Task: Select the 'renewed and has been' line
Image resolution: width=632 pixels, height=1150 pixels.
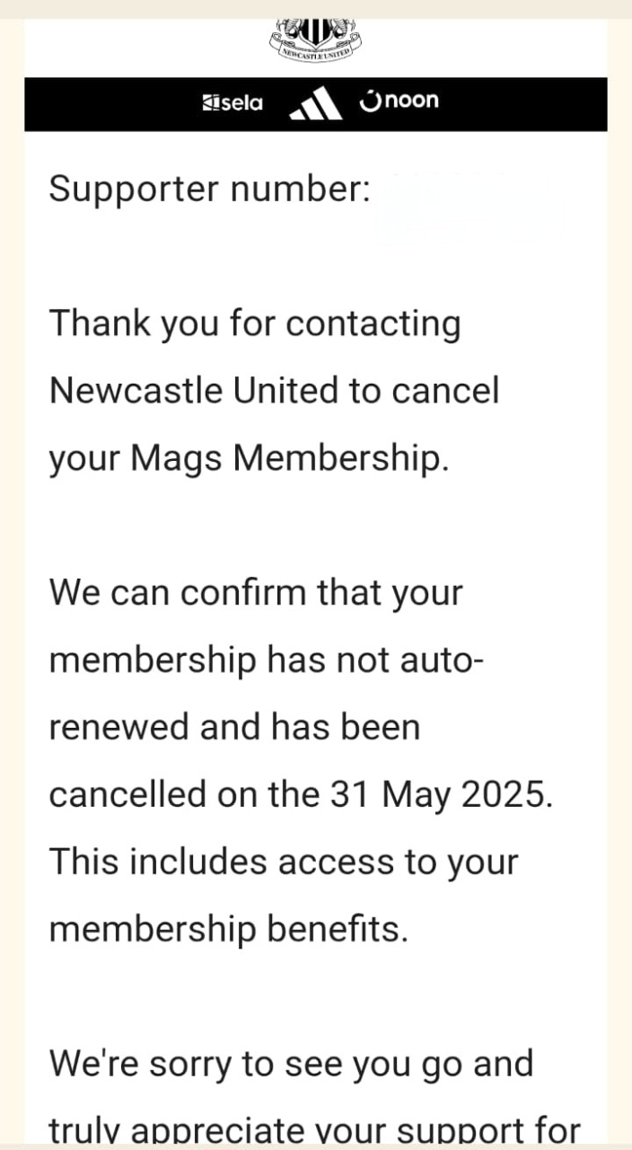Action: 234,728
